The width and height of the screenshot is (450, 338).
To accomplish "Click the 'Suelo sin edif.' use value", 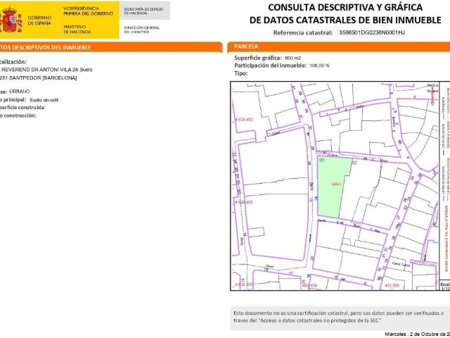I will pos(44,100).
